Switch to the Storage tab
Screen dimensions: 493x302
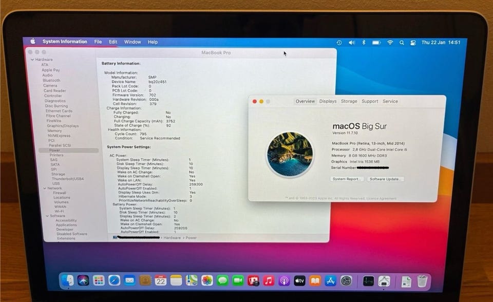click(x=349, y=101)
